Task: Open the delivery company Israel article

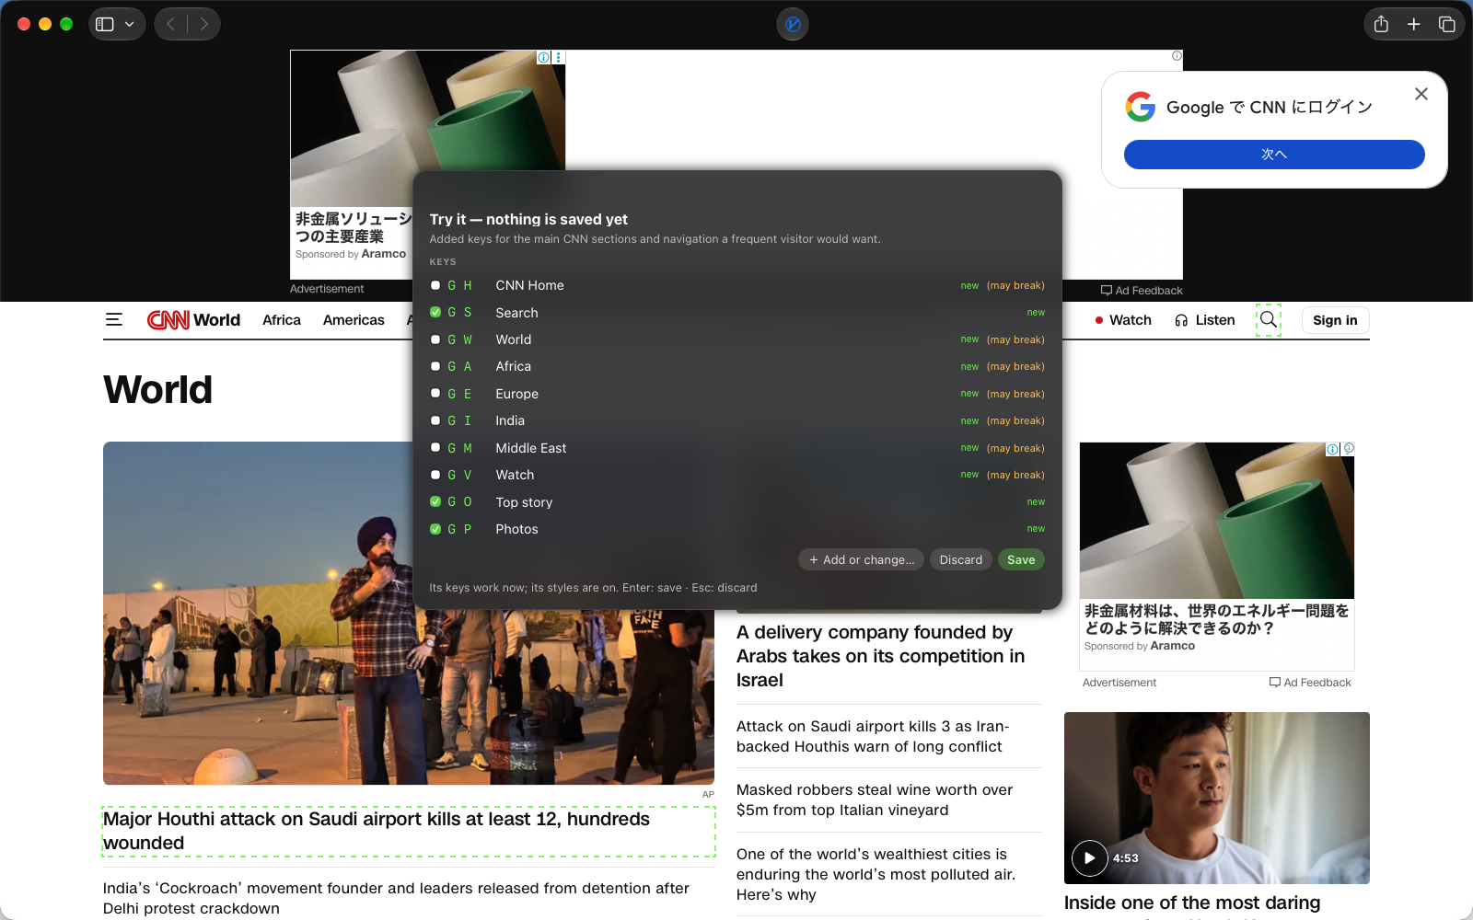Action: tap(880, 656)
